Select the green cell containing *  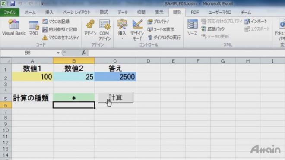74,98
